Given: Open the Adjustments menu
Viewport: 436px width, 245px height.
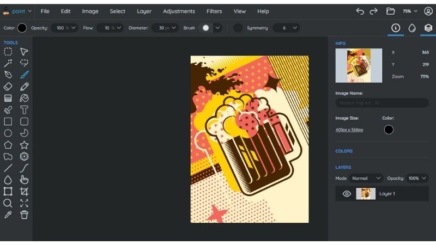Looking at the screenshot, I should [x=179, y=11].
